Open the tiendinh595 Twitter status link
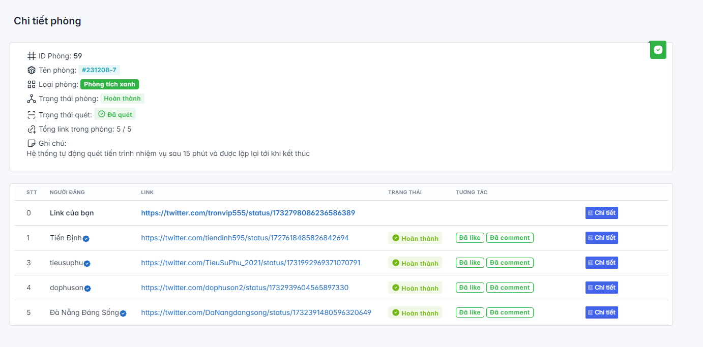Viewport: 703px width, 347px height. coord(245,238)
